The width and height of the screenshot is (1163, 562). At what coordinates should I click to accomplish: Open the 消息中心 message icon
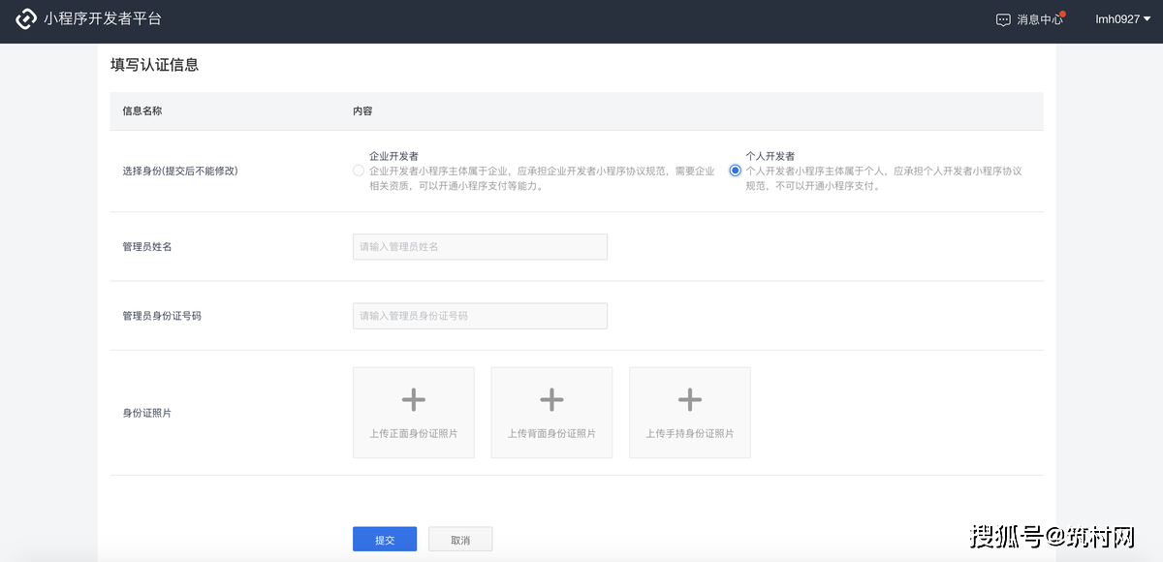coord(1003,19)
